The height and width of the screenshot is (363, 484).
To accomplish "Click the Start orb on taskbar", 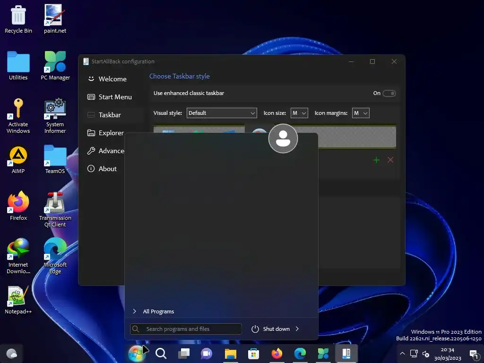I will pos(136,353).
